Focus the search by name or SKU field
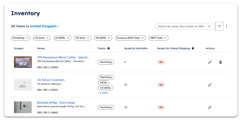 click(x=184, y=26)
